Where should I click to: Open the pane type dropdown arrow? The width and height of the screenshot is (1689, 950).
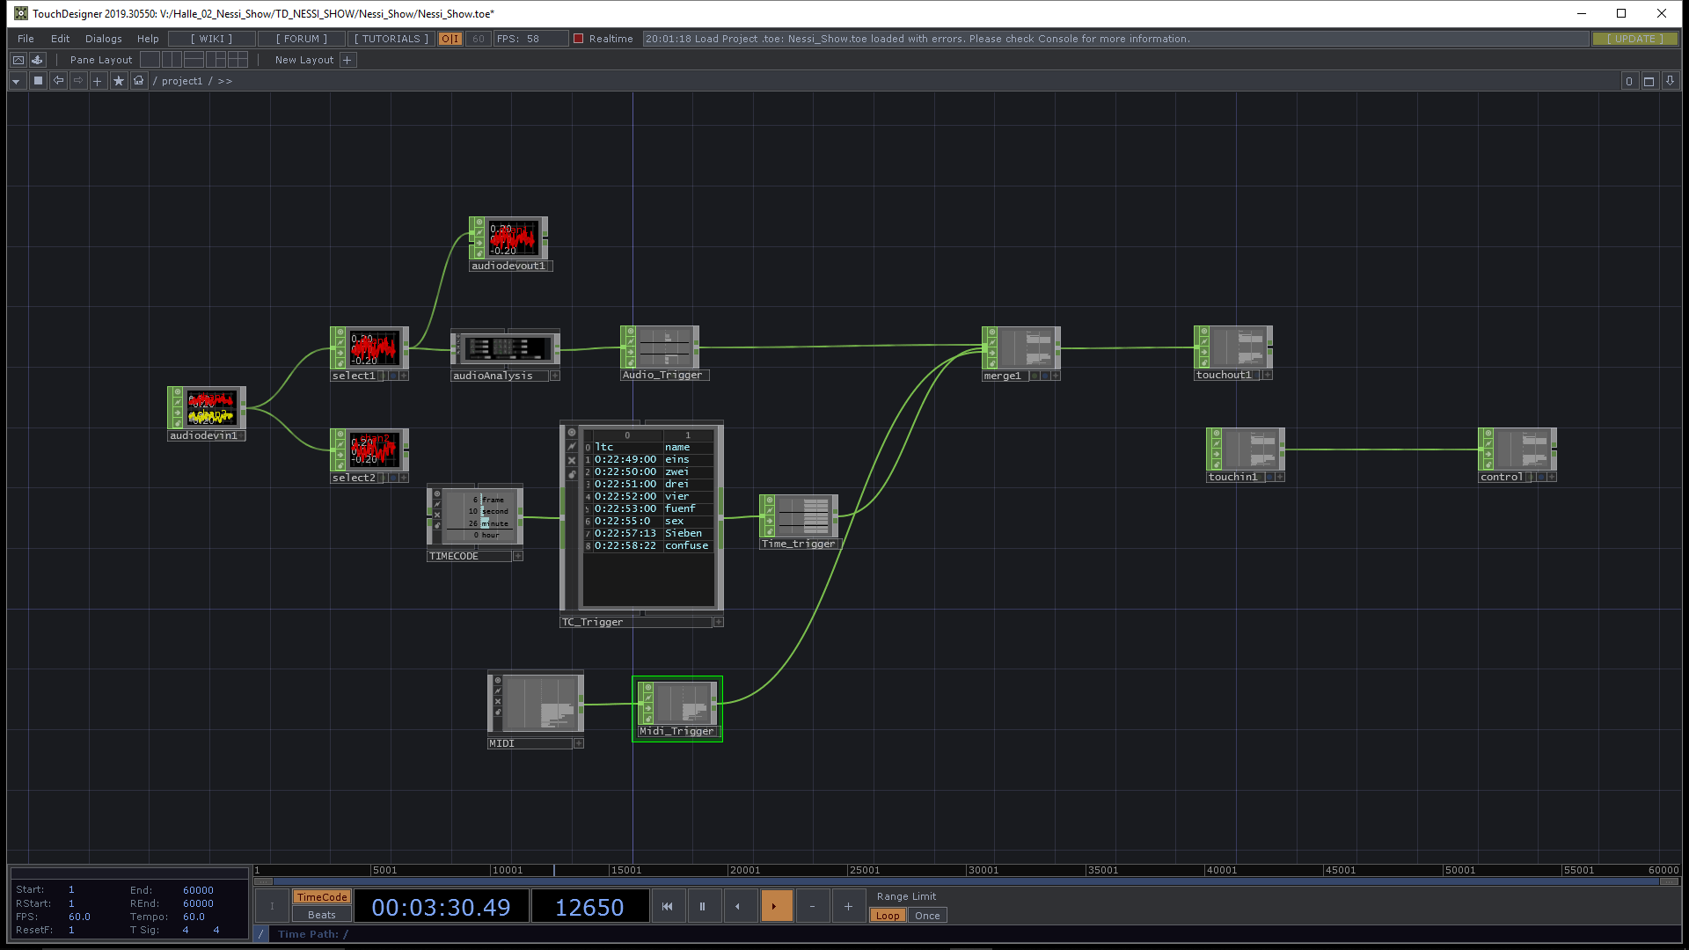[x=16, y=81]
